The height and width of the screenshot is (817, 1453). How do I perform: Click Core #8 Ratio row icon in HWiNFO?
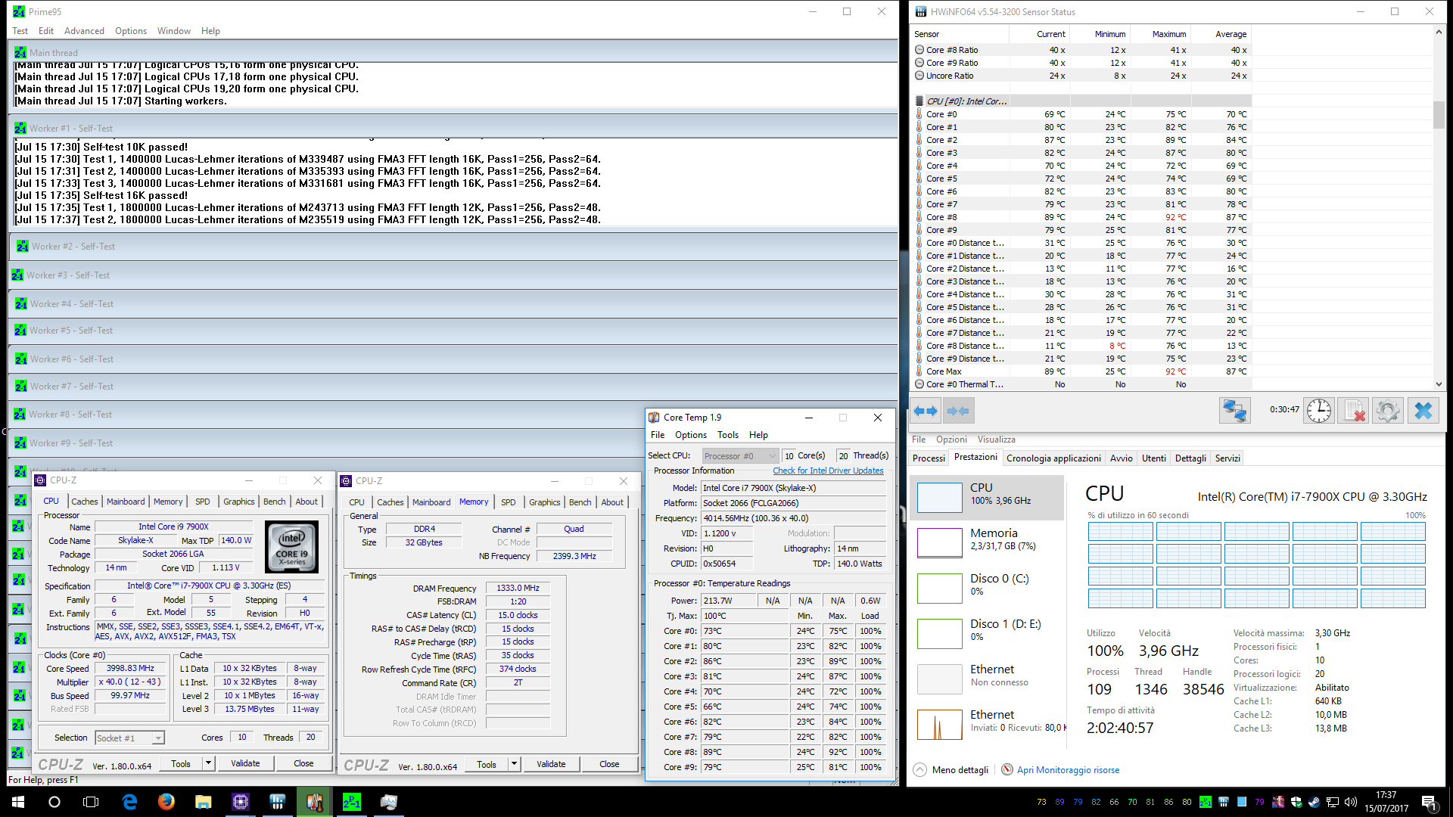pyautogui.click(x=919, y=50)
